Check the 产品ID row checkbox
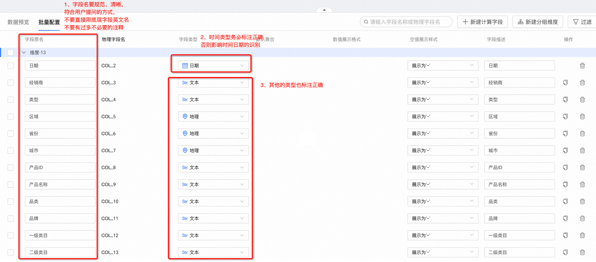Screen dimensions: 596x262 11,167
